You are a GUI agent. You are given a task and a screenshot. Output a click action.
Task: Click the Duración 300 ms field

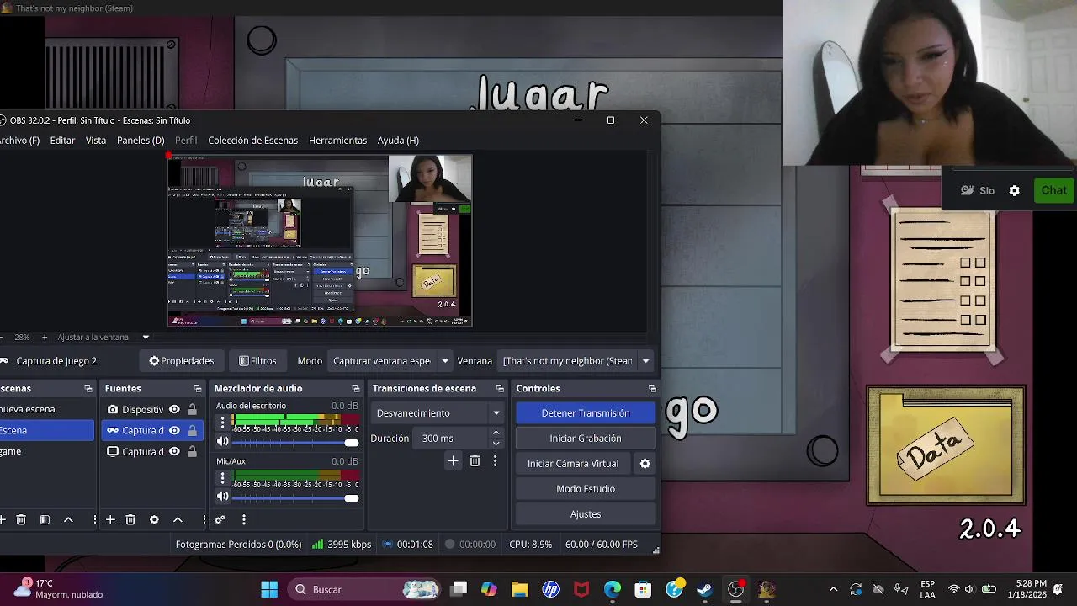[x=451, y=439]
